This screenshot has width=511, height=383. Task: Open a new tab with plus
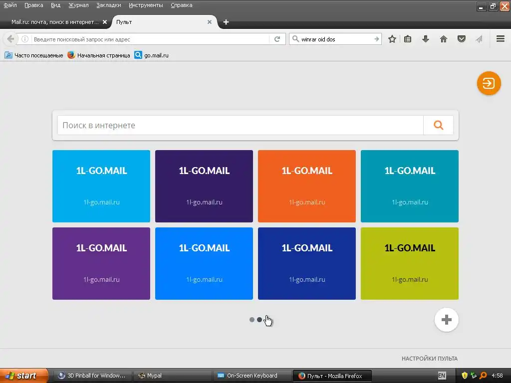[226, 22]
